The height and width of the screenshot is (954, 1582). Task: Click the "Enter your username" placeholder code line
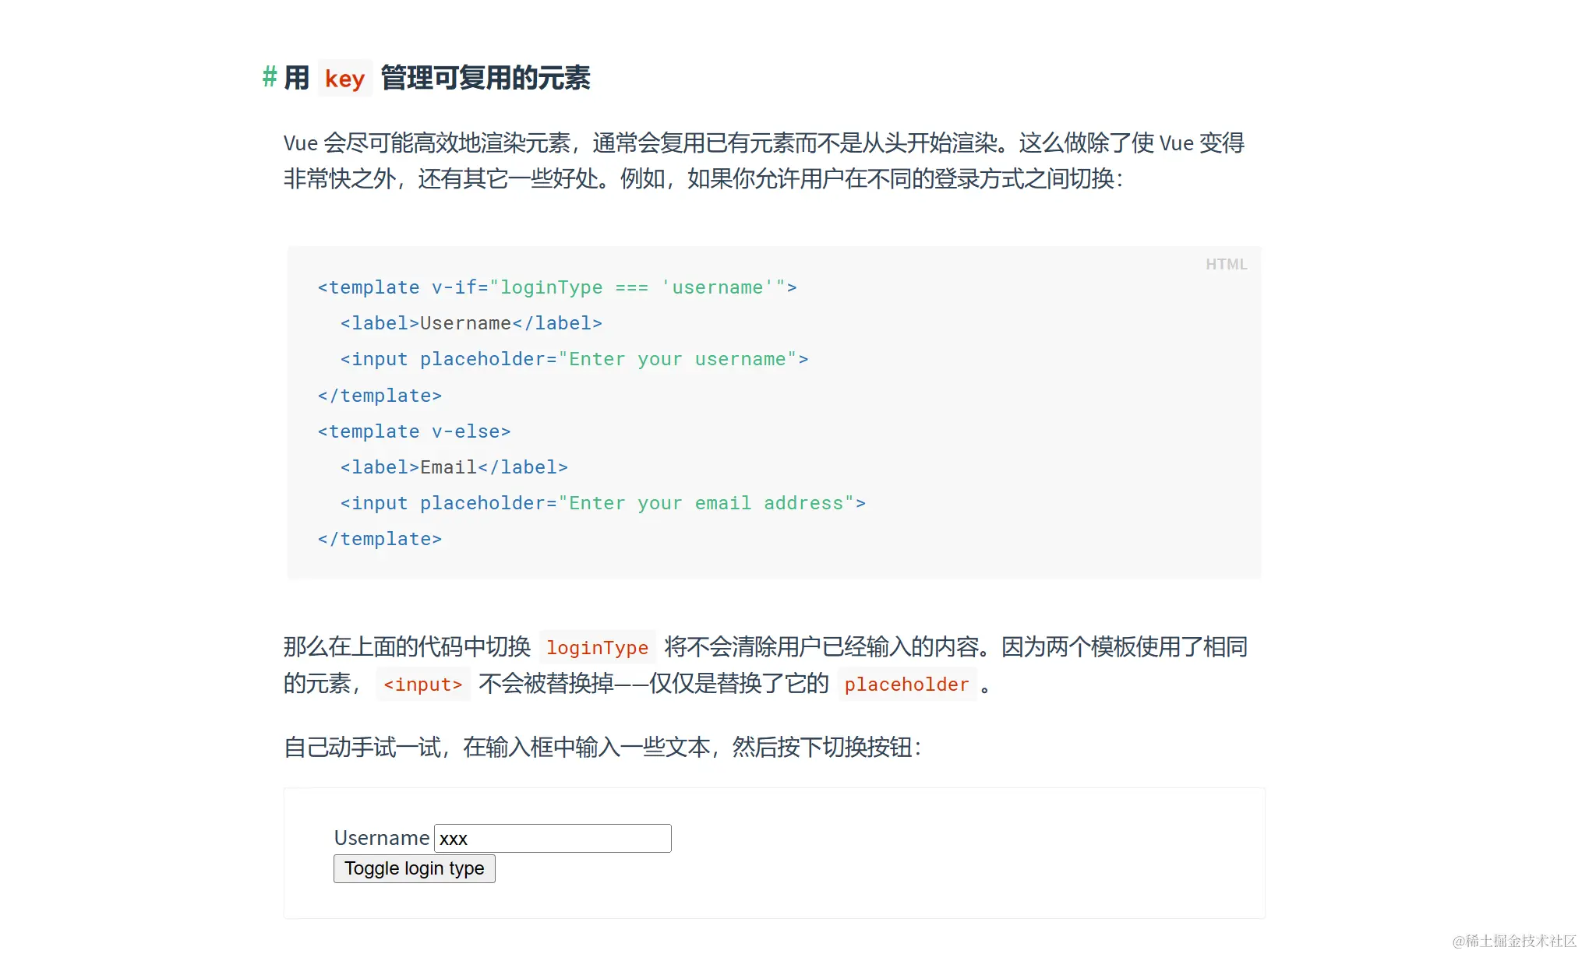(x=574, y=359)
